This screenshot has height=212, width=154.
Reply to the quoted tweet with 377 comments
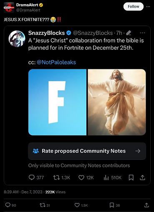(36, 178)
